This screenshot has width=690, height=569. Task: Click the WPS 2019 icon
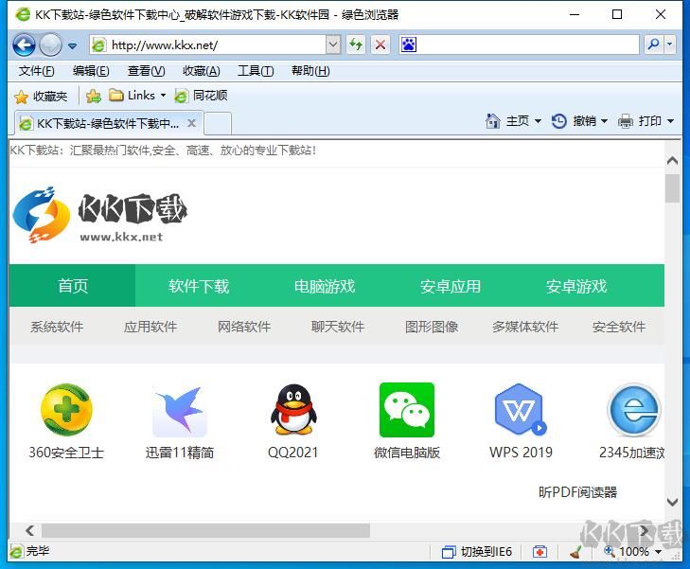(521, 410)
